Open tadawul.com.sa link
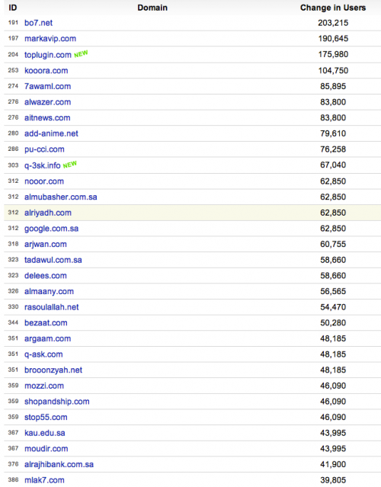Viewport: 381px width, 487px height. [x=53, y=260]
